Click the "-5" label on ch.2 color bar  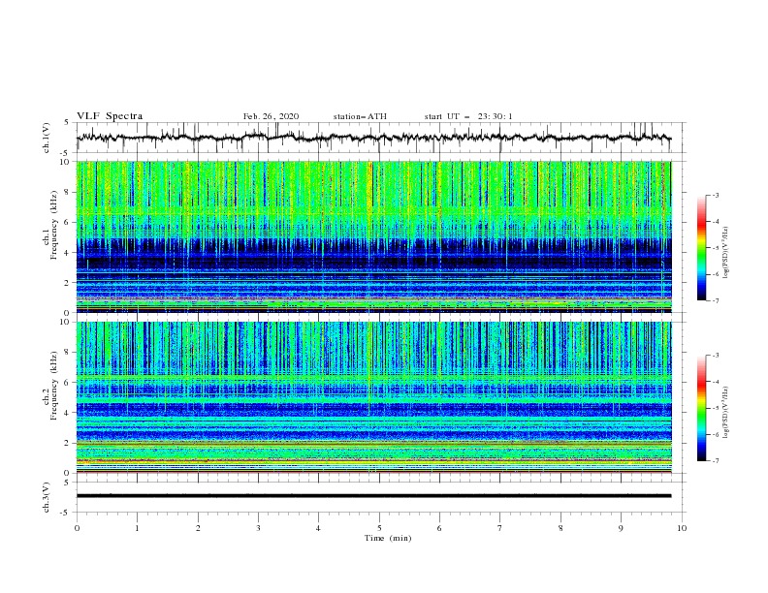(715, 408)
